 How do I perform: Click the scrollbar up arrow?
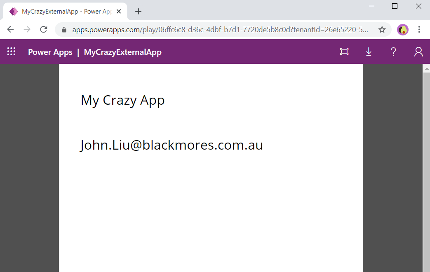tap(426, 68)
